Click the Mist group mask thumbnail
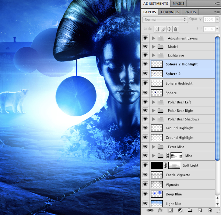The height and width of the screenshot is (215, 221). [176, 156]
